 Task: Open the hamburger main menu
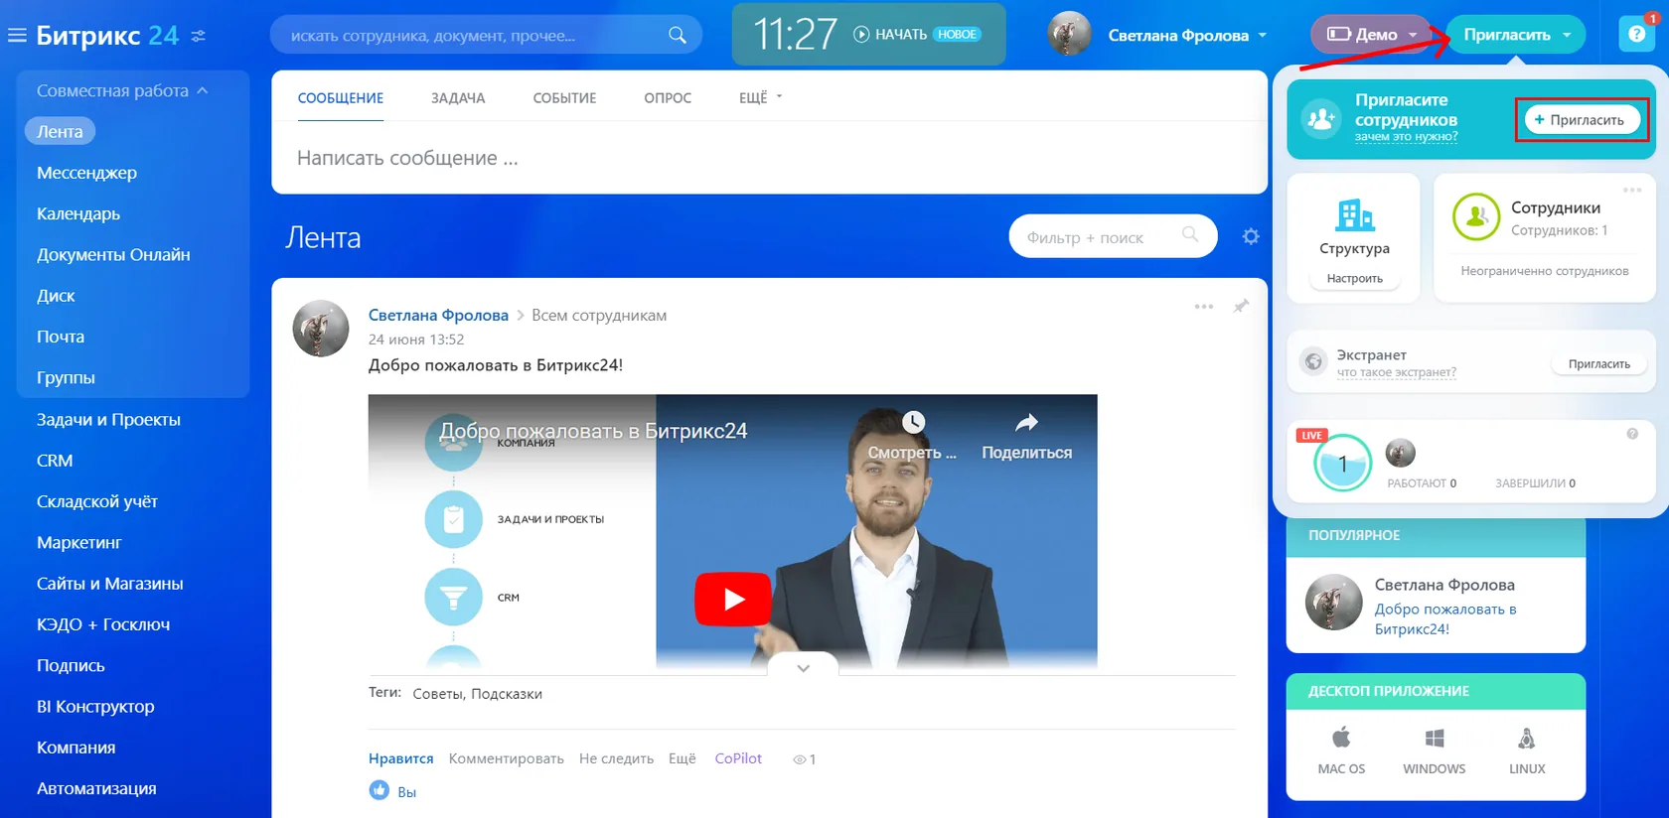pyautogui.click(x=17, y=36)
